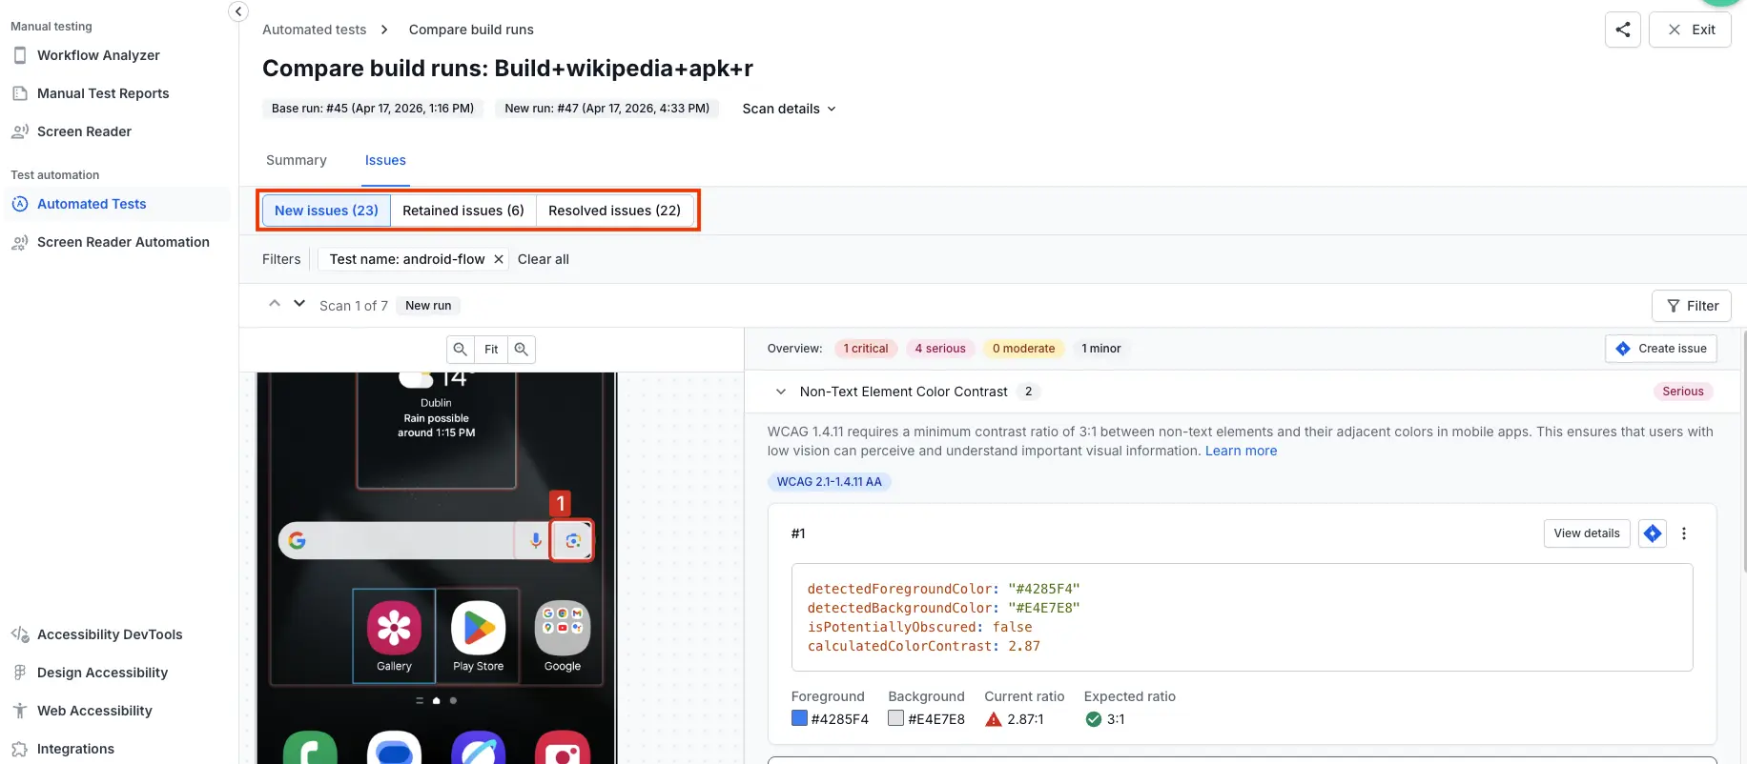The image size is (1747, 764).
Task: Collapse Non-Text Element Color Contrast section
Action: (781, 392)
